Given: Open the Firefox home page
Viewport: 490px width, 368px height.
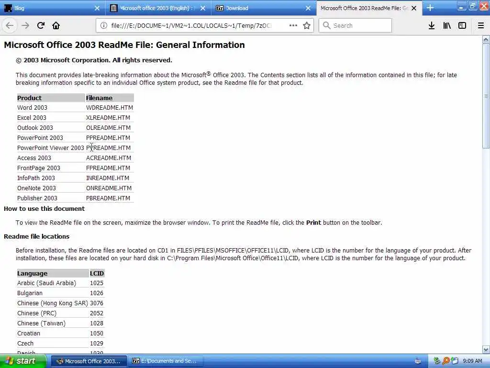Looking at the screenshot, I should [56, 26].
